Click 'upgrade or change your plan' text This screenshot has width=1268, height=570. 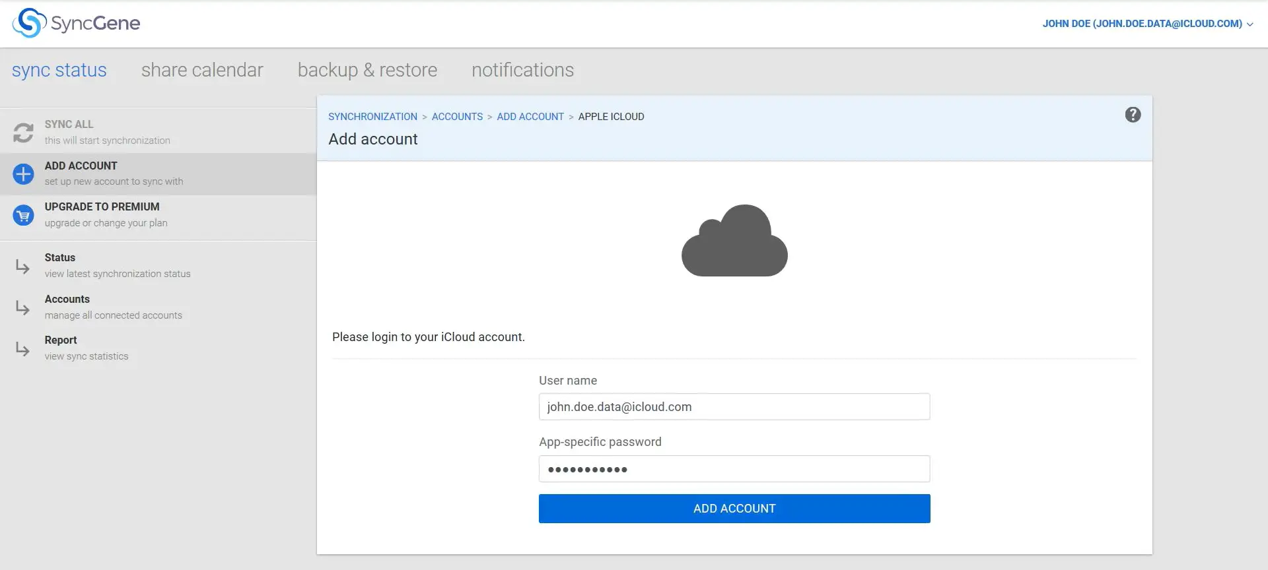pyautogui.click(x=106, y=223)
